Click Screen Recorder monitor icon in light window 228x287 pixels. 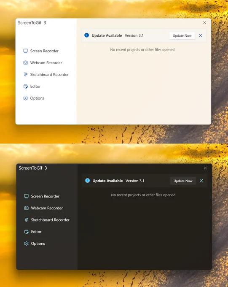(25, 51)
